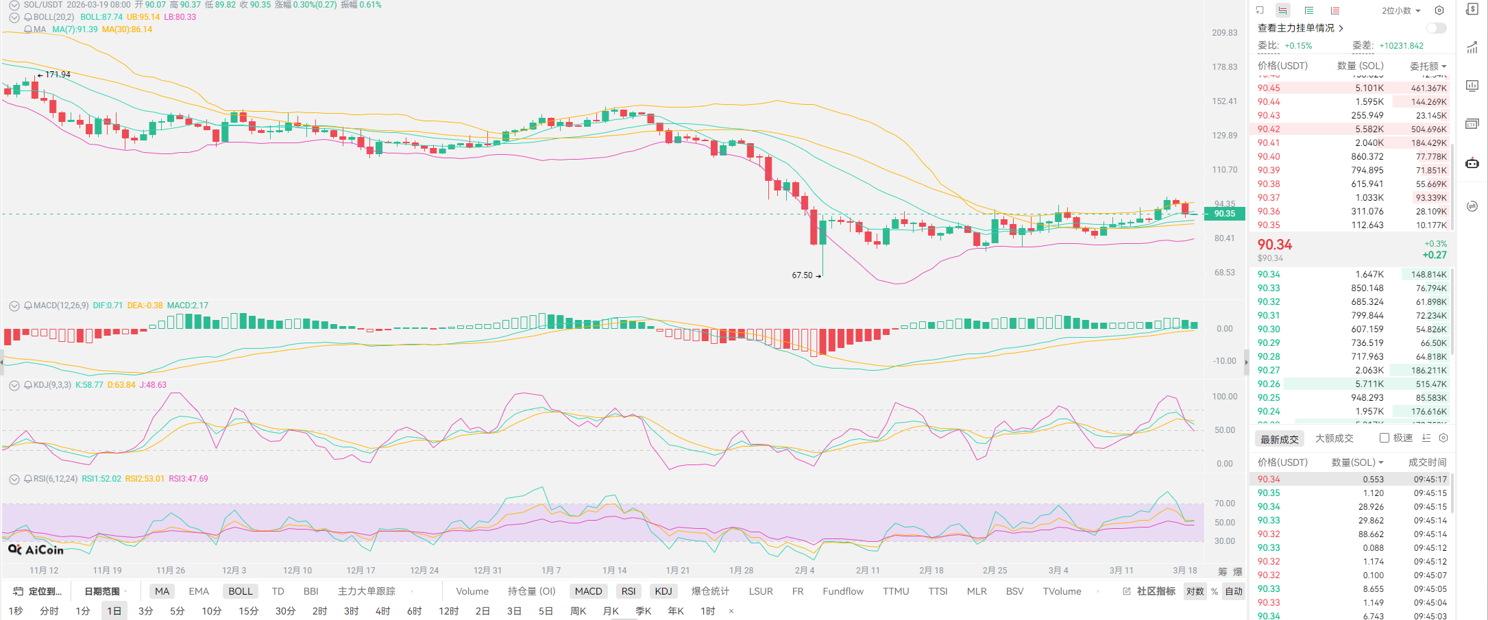Click the swap arrows sidebar icon
This screenshot has height=620, width=1488.
[x=1472, y=206]
